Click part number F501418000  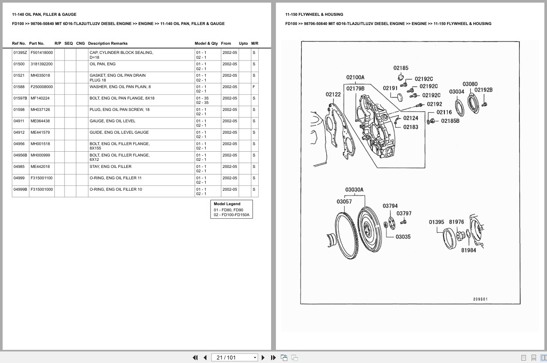coord(42,53)
